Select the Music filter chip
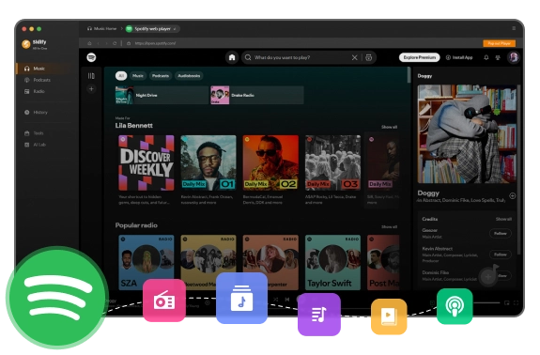This screenshot has width=540, height=355. click(138, 76)
